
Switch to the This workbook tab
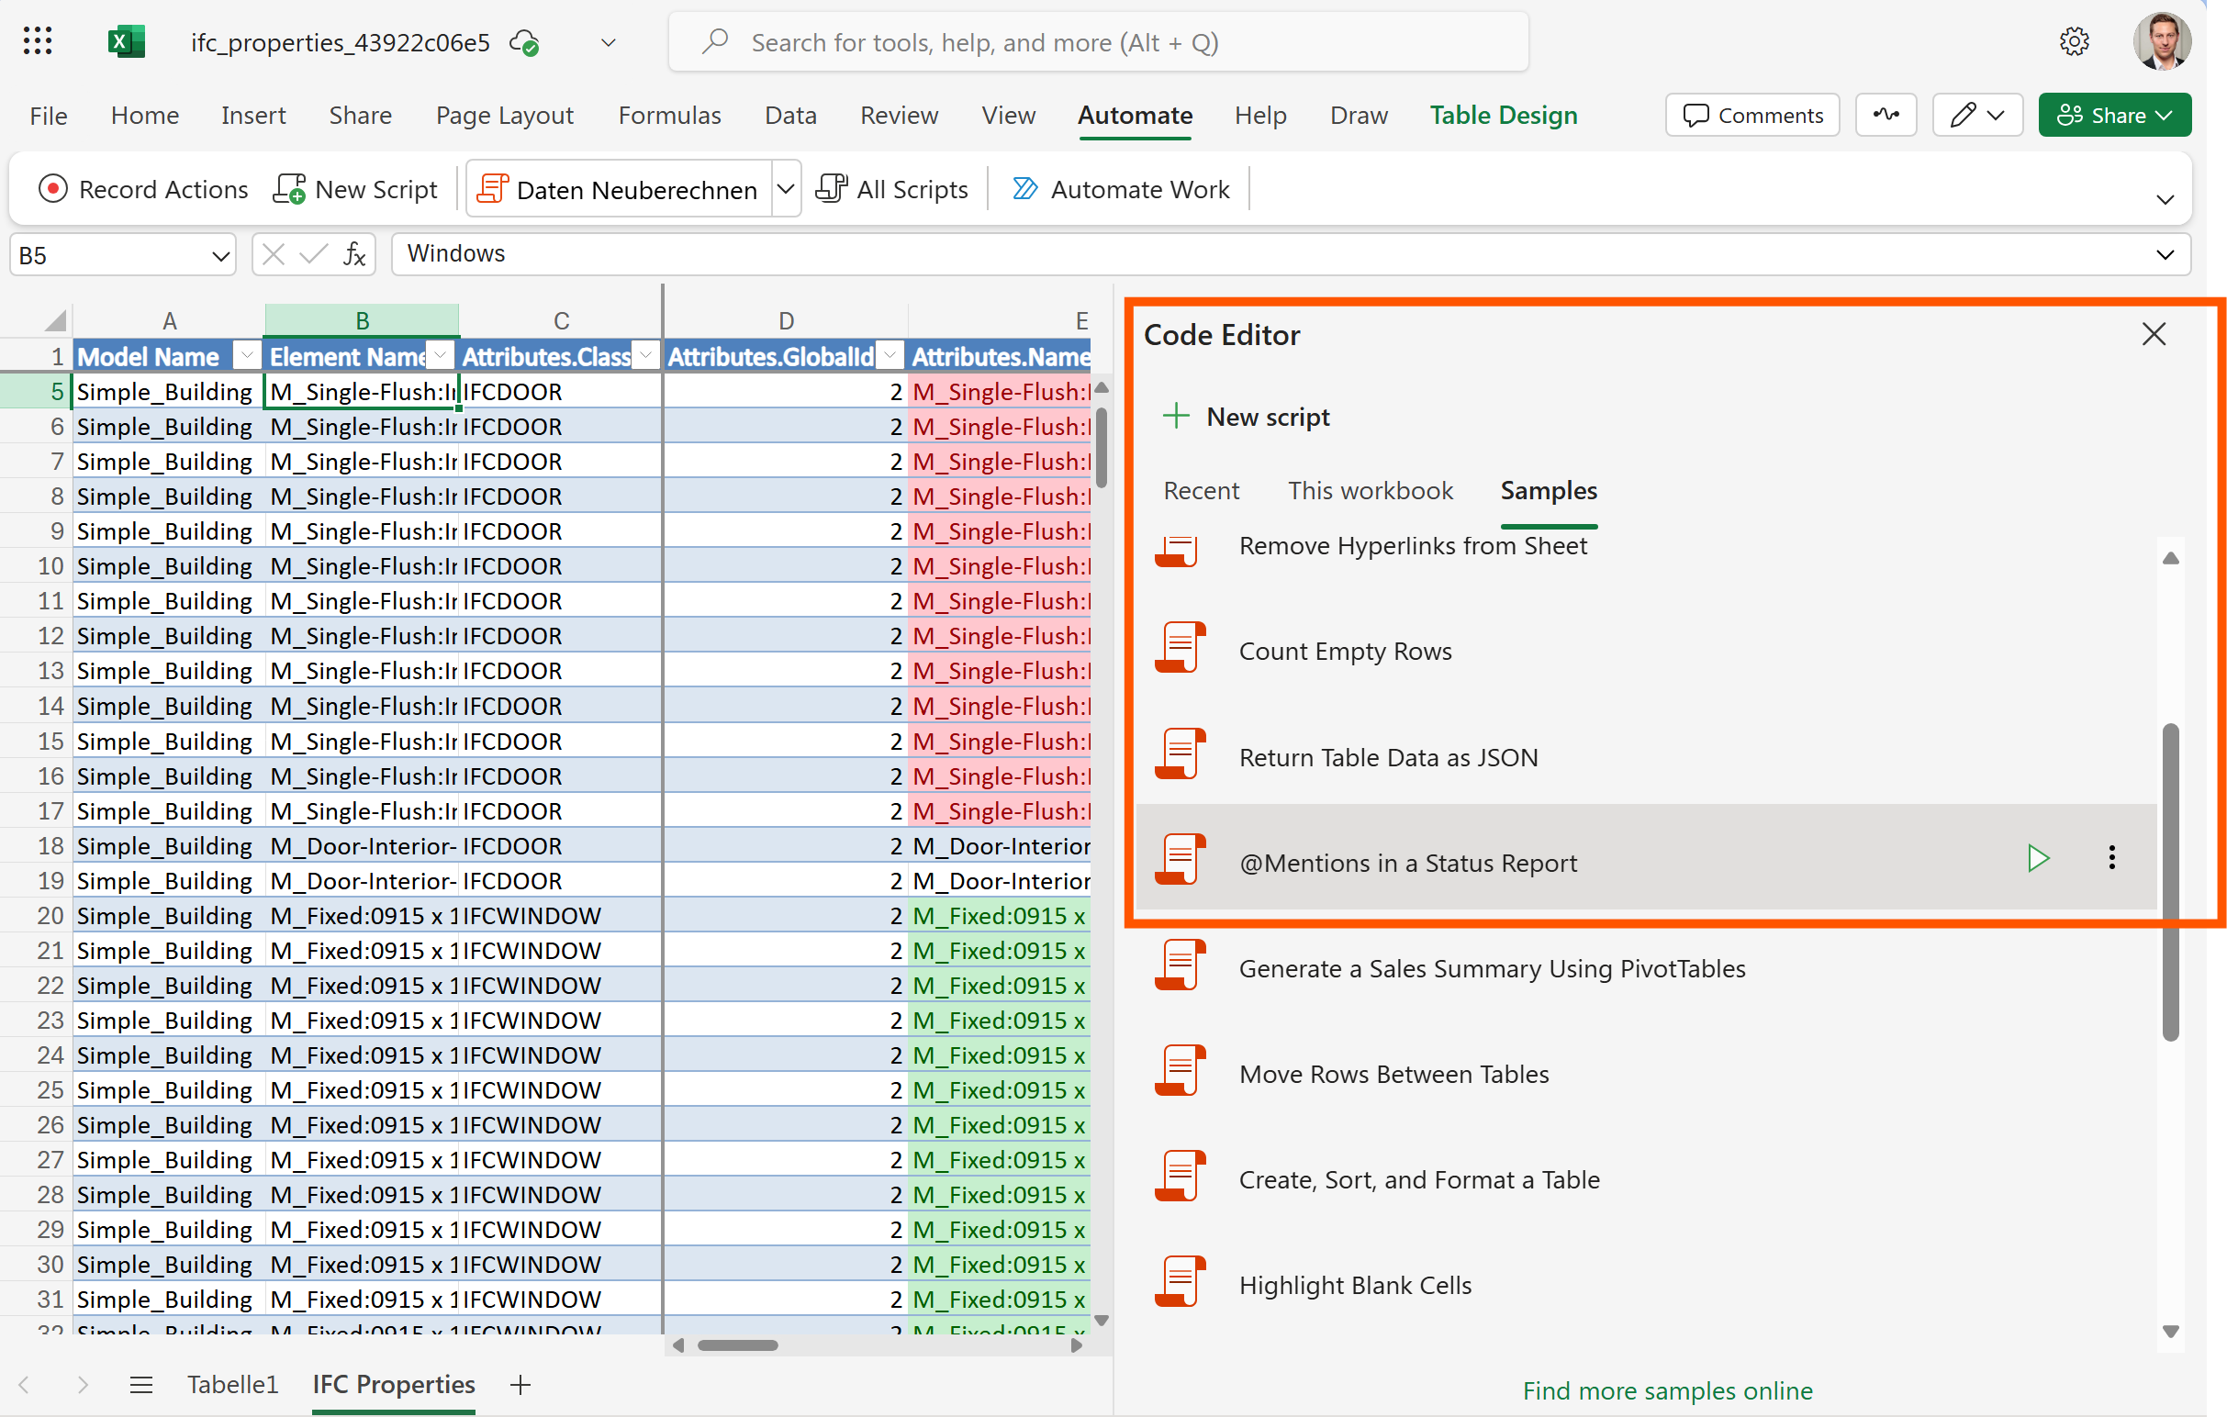[x=1370, y=491]
